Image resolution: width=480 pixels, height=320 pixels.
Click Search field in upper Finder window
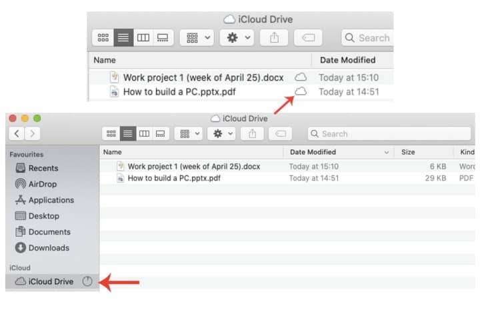coord(367,37)
